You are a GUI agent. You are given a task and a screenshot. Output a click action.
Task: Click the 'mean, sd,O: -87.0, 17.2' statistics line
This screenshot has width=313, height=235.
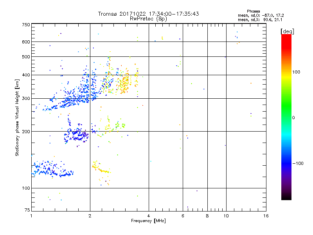point(261,15)
